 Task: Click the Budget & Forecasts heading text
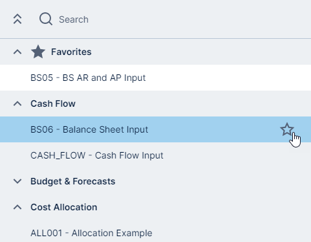73,181
